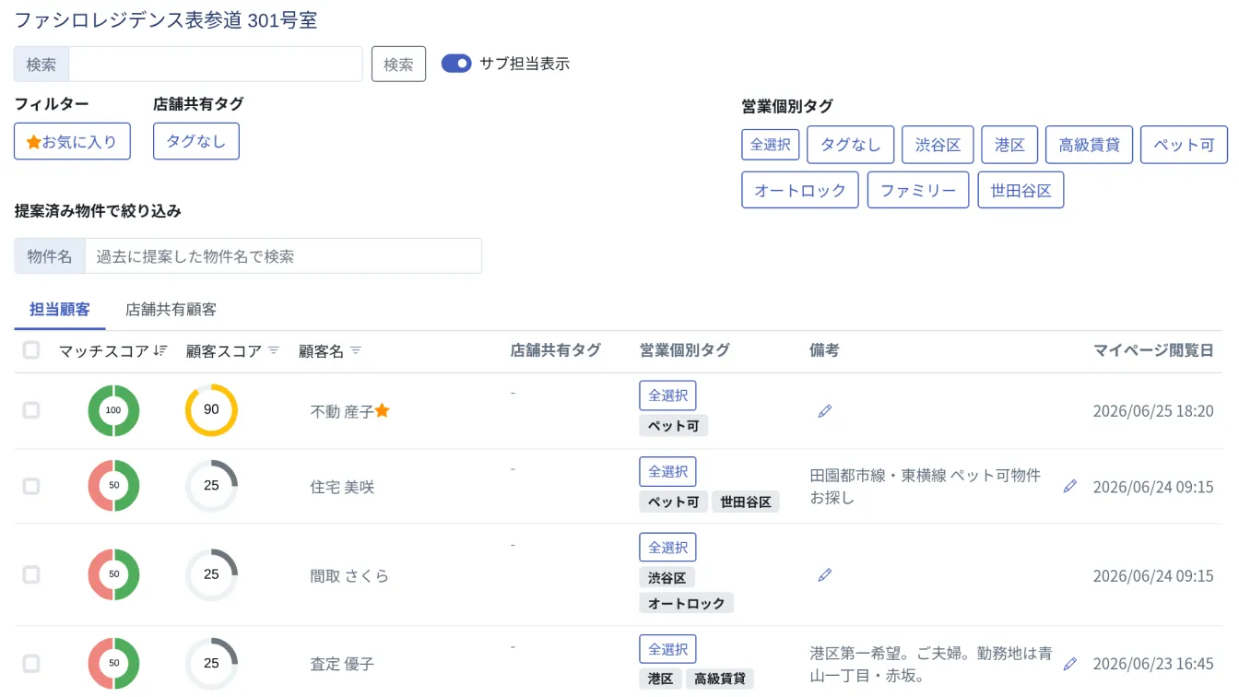Image resolution: width=1239 pixels, height=697 pixels.
Task: Select the checkbox for 不動 産子
Action: (31, 410)
